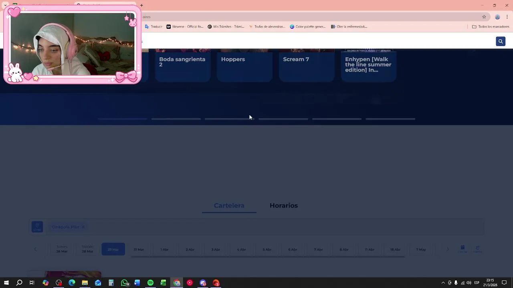513x288 pixels.
Task: Open the Scream 7 movie card
Action: [307, 65]
